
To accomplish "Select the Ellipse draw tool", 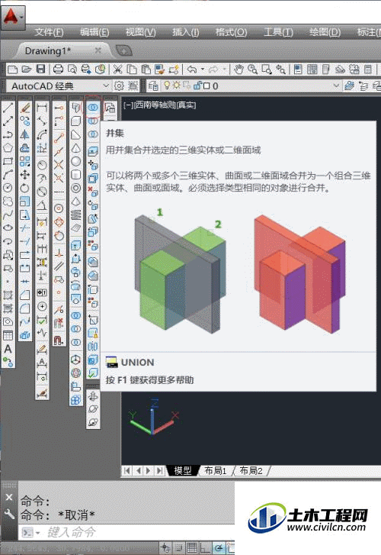I will [8, 228].
